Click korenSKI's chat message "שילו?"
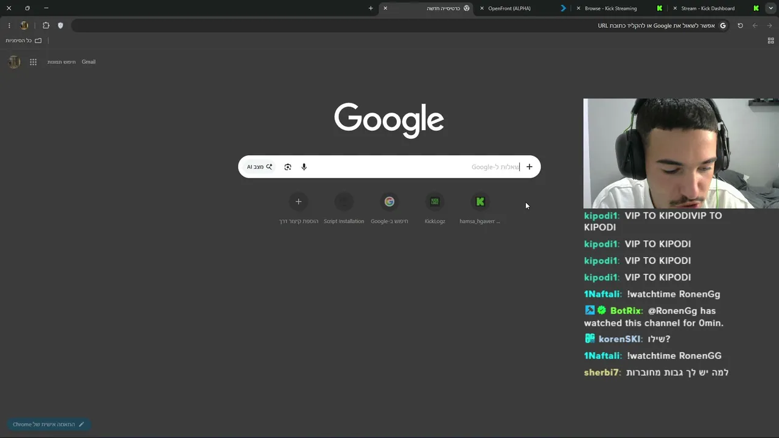This screenshot has height=438, width=779. tap(658, 339)
